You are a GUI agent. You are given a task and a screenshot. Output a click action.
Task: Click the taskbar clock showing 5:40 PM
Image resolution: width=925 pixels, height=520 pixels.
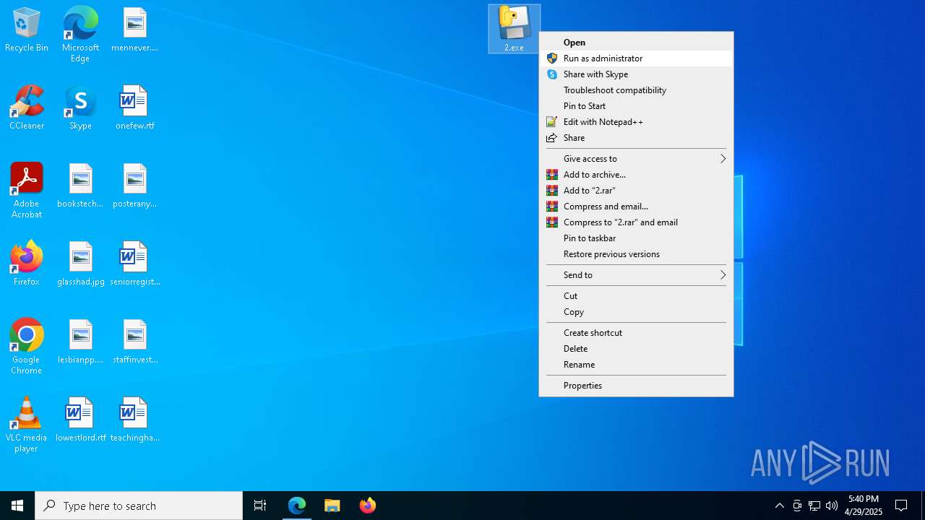(x=864, y=506)
